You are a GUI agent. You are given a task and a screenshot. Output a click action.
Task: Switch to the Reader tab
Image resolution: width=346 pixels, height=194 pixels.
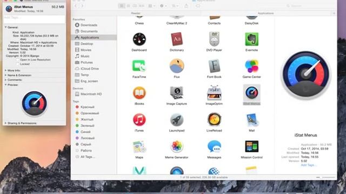pos(136,13)
